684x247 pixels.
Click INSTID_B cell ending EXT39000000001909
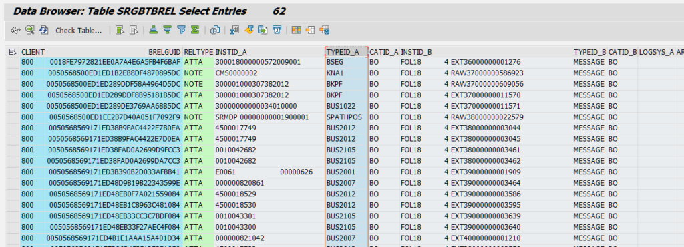point(486,172)
